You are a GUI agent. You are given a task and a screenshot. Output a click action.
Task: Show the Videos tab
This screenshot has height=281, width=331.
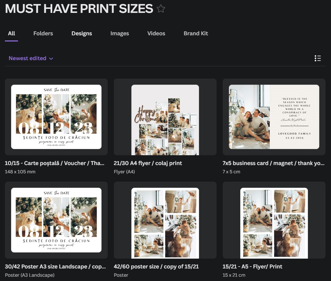coord(156,33)
